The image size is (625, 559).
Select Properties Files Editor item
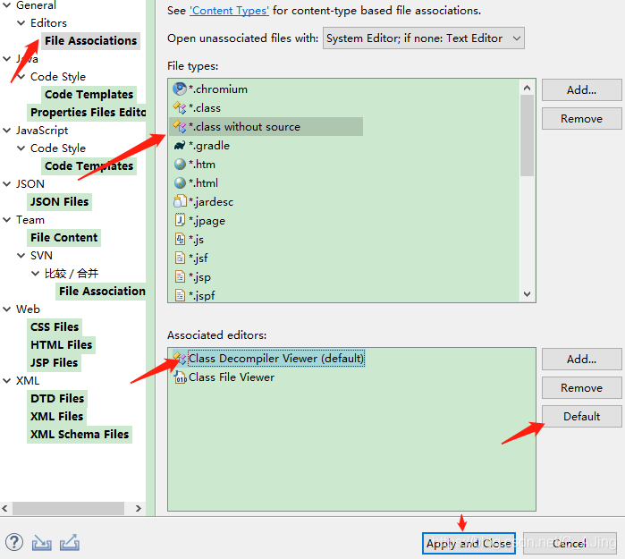[x=88, y=113]
